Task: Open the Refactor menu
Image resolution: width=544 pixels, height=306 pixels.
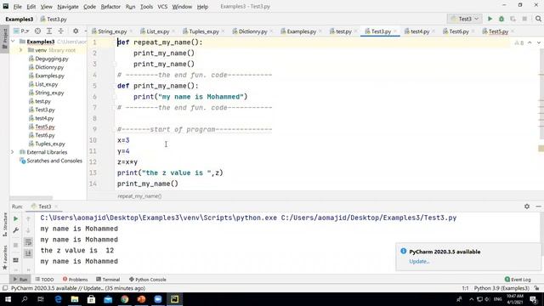Action: (110, 7)
